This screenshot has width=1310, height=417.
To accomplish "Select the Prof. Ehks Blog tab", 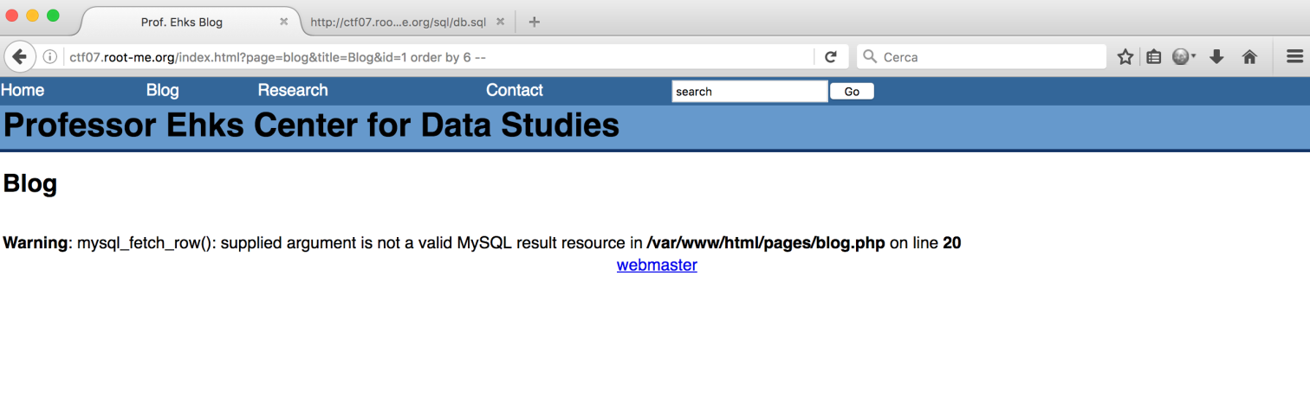I will pos(182,22).
